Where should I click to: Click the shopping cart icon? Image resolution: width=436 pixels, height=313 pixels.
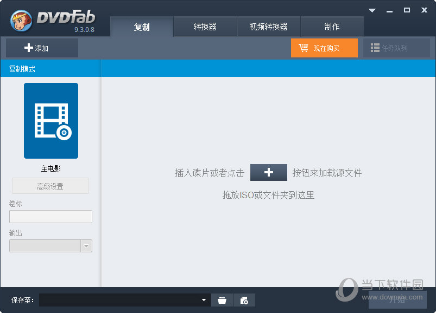tap(304, 48)
